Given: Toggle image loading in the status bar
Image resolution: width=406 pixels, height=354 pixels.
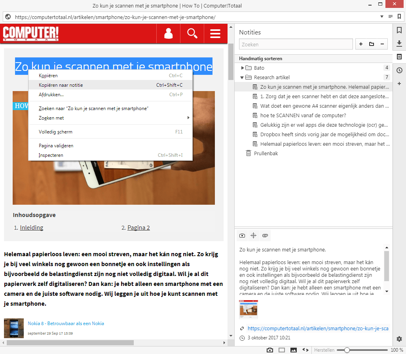Looking at the screenshot, I should 293,350.
